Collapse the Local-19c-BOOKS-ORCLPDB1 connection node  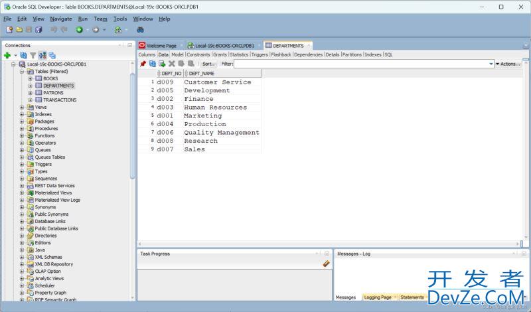(x=13, y=64)
